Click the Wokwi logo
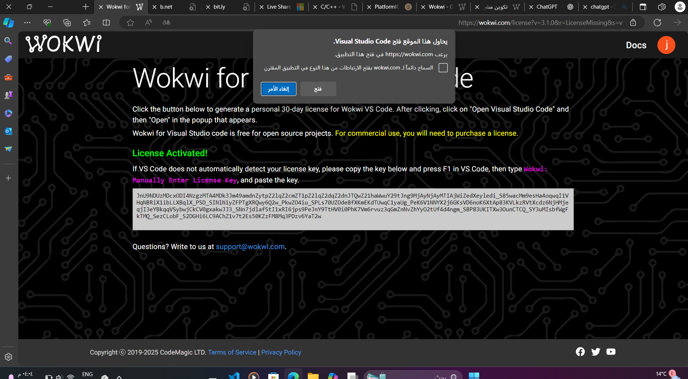The image size is (688, 379). pyautogui.click(x=64, y=44)
